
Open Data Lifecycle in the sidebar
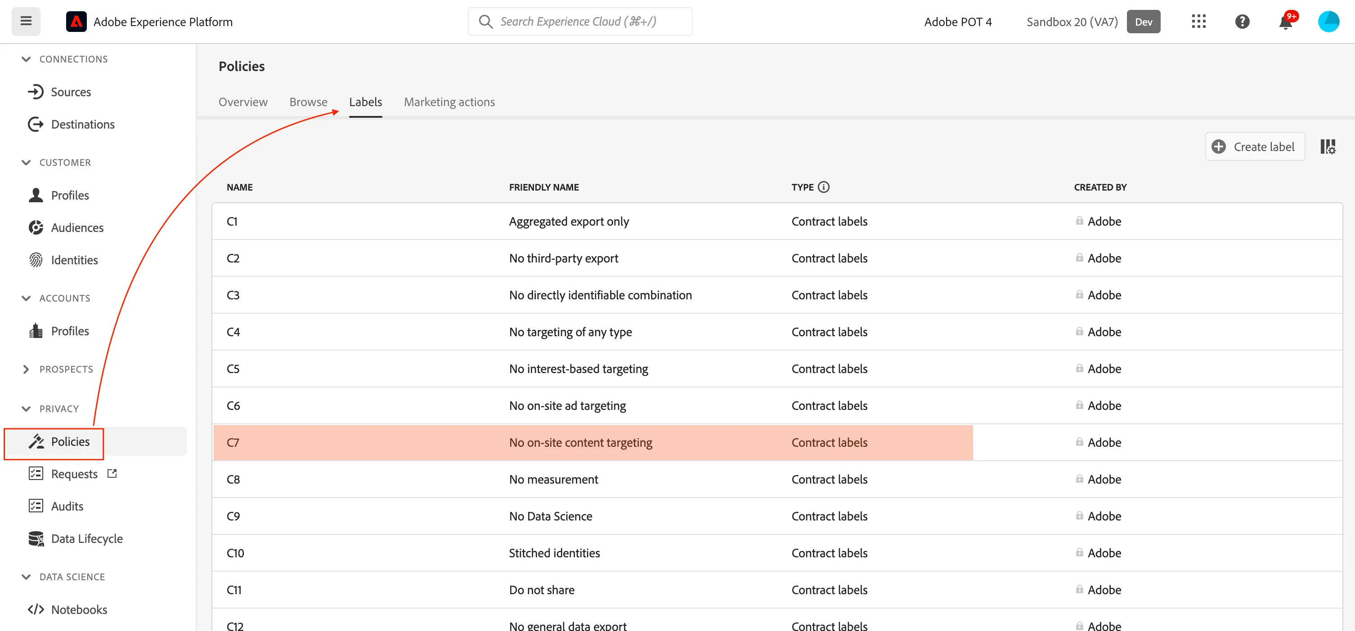coord(87,538)
